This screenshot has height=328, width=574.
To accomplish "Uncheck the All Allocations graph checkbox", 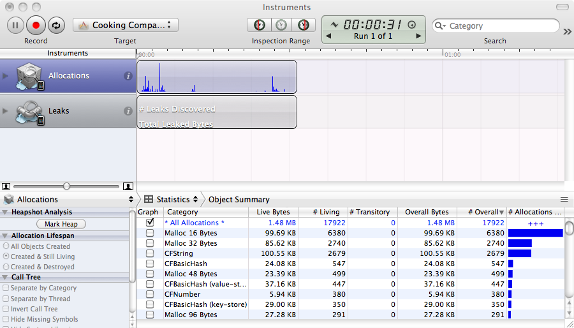I will [150, 222].
